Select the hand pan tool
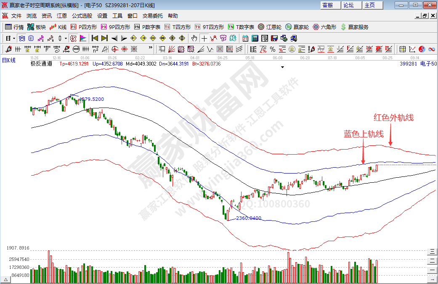This screenshot has width=438, height=284. pos(194,38)
